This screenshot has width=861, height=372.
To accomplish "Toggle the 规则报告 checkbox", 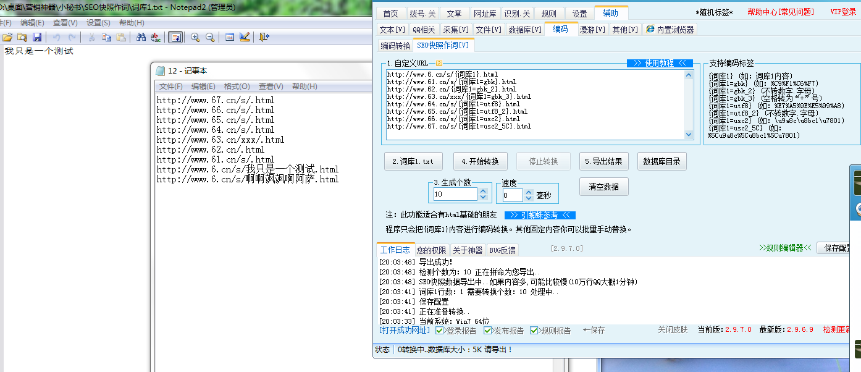I will [x=534, y=330].
